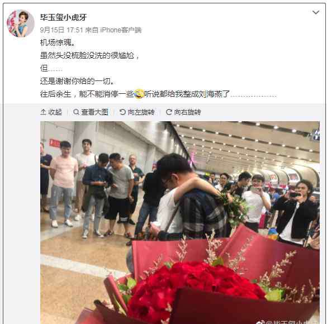Open the post options chevron menu
Image resolution: width=327 pixels, height=324 pixels.
point(316,12)
